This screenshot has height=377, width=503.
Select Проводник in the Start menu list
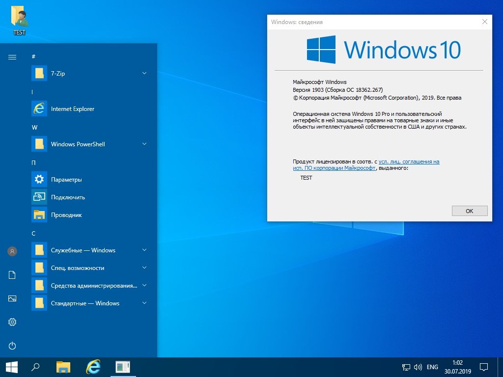point(66,215)
